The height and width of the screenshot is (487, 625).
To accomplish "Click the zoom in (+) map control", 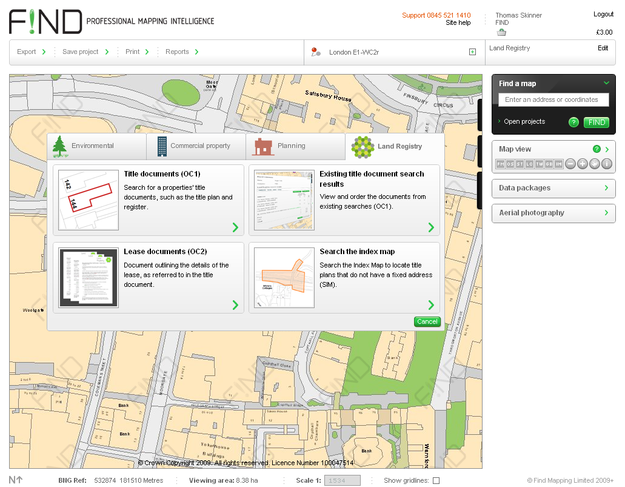I will coord(582,164).
